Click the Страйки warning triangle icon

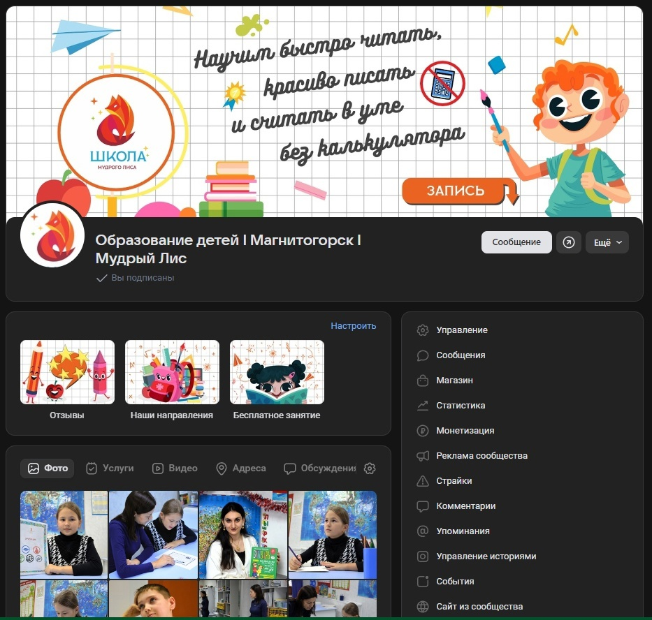[x=423, y=481]
